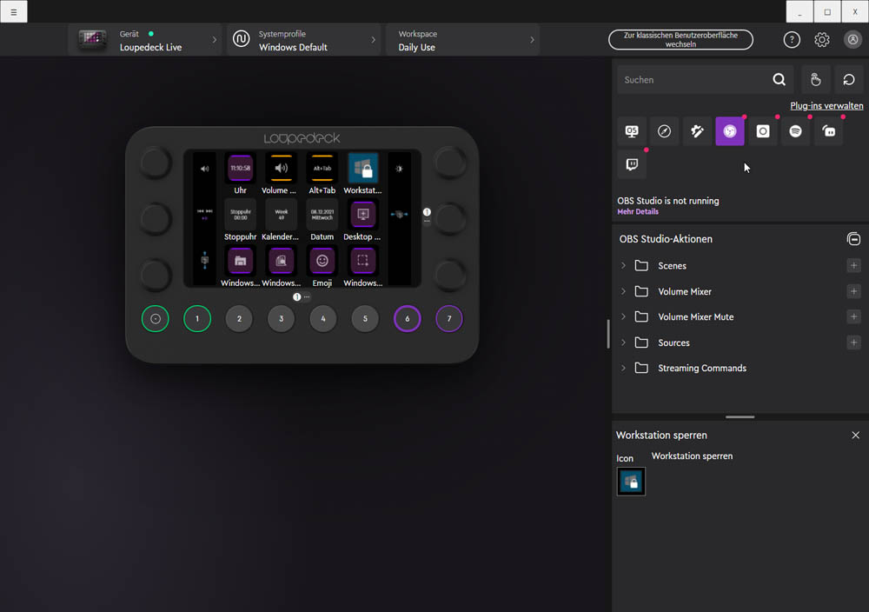Select the Windows file explorer folder tile

(x=241, y=261)
